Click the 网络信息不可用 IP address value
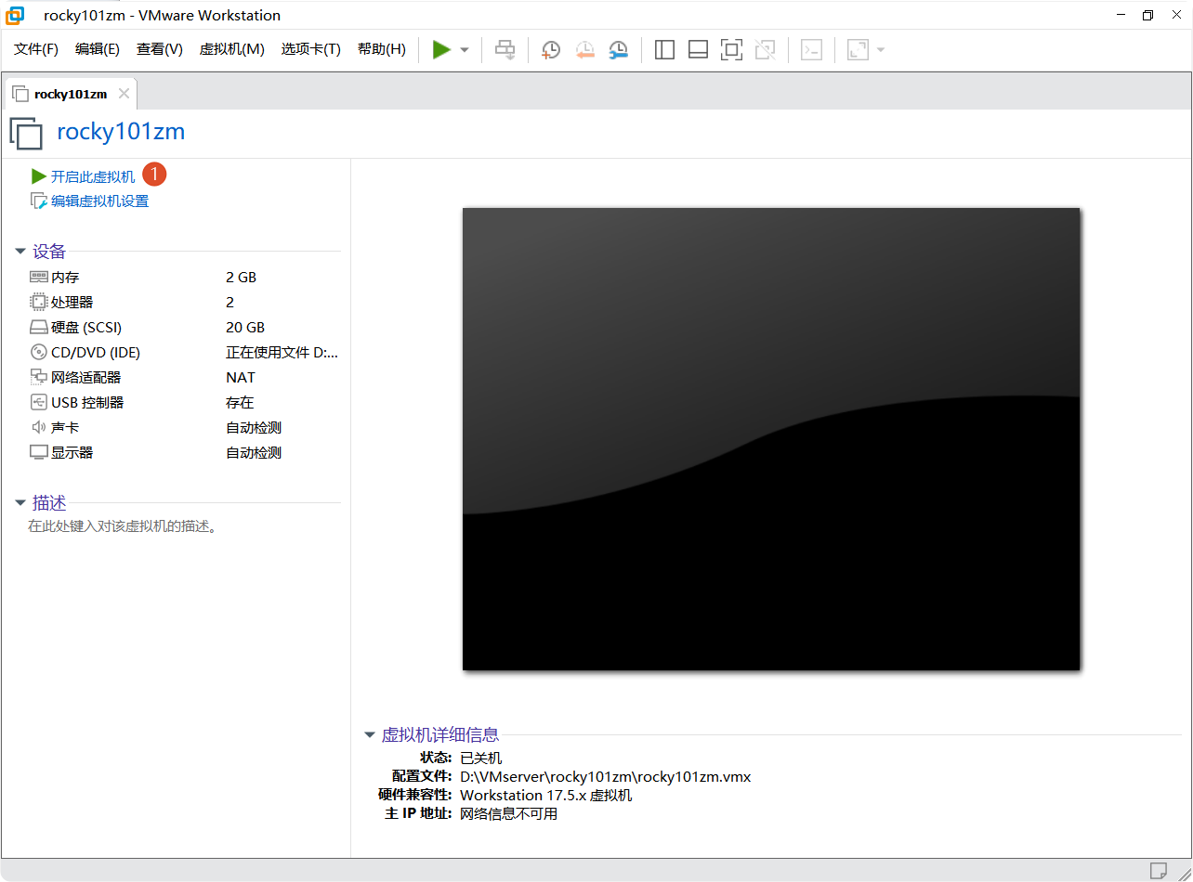Viewport: 1193px width, 882px height. [x=509, y=814]
